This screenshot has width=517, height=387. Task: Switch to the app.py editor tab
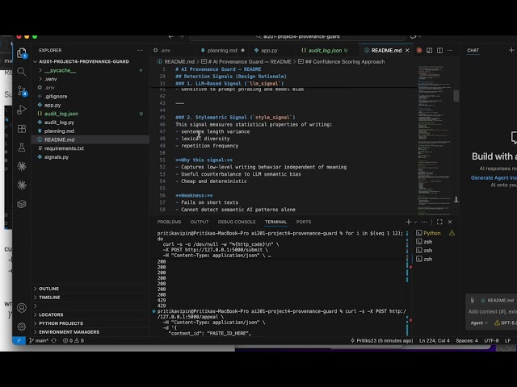pos(266,50)
